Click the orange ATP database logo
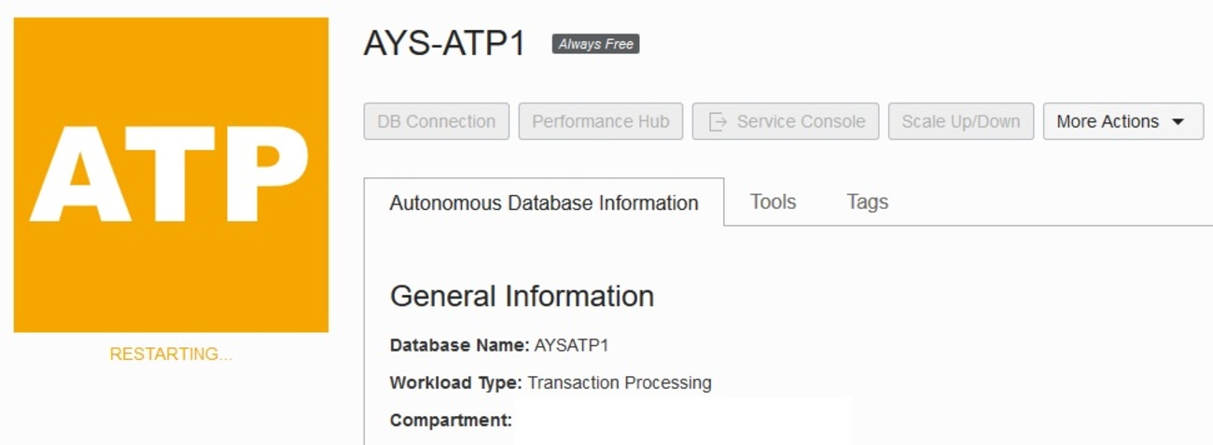 click(171, 174)
